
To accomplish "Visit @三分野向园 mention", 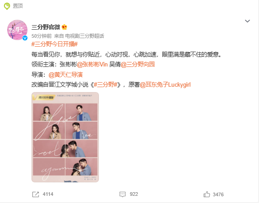I will [x=138, y=64].
